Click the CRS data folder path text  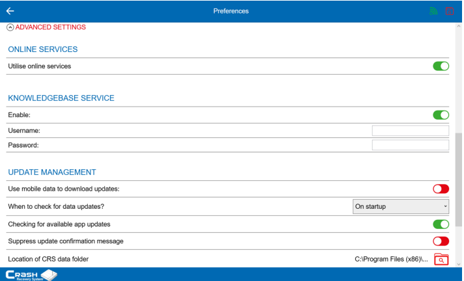[391, 259]
